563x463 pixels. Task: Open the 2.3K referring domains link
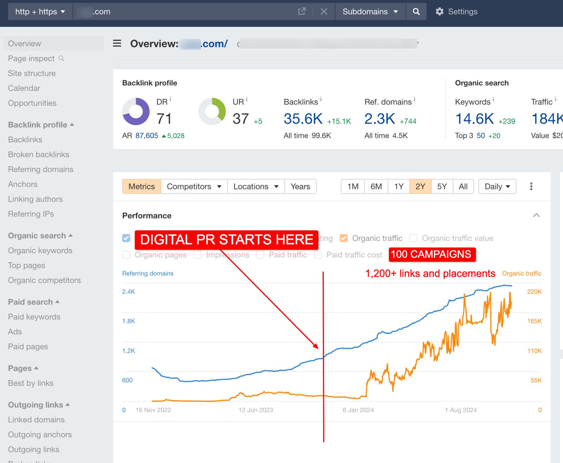pyautogui.click(x=380, y=118)
